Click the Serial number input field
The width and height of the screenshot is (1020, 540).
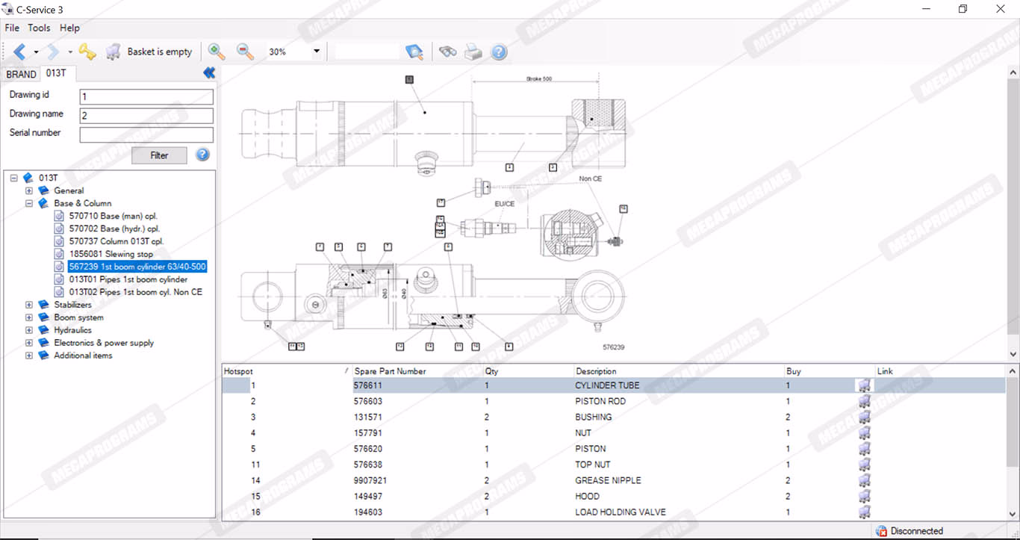(x=146, y=134)
